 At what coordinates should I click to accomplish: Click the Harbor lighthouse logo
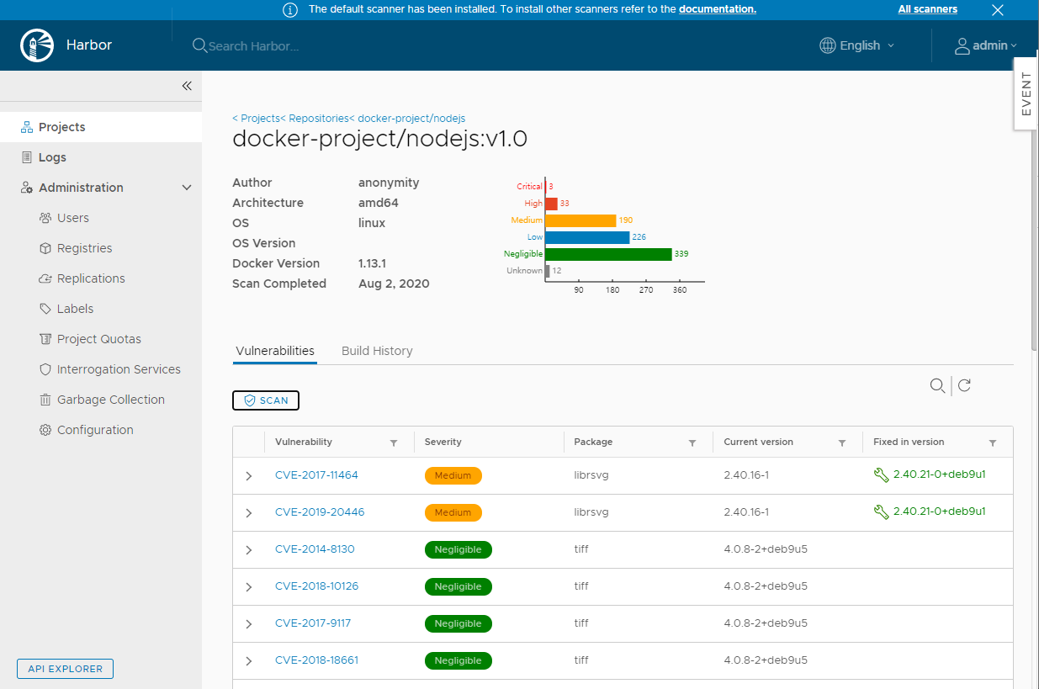37,45
